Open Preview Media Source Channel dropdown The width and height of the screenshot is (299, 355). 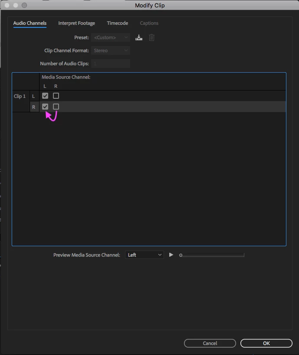tap(145, 255)
